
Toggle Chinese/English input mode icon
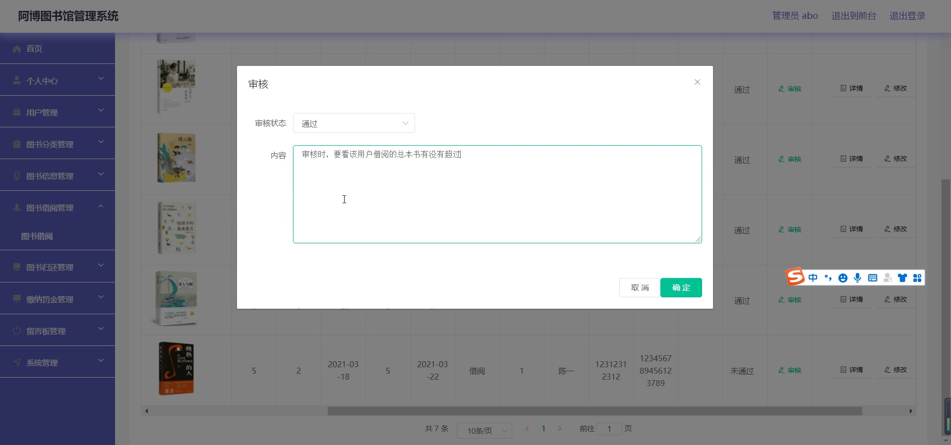pos(813,278)
